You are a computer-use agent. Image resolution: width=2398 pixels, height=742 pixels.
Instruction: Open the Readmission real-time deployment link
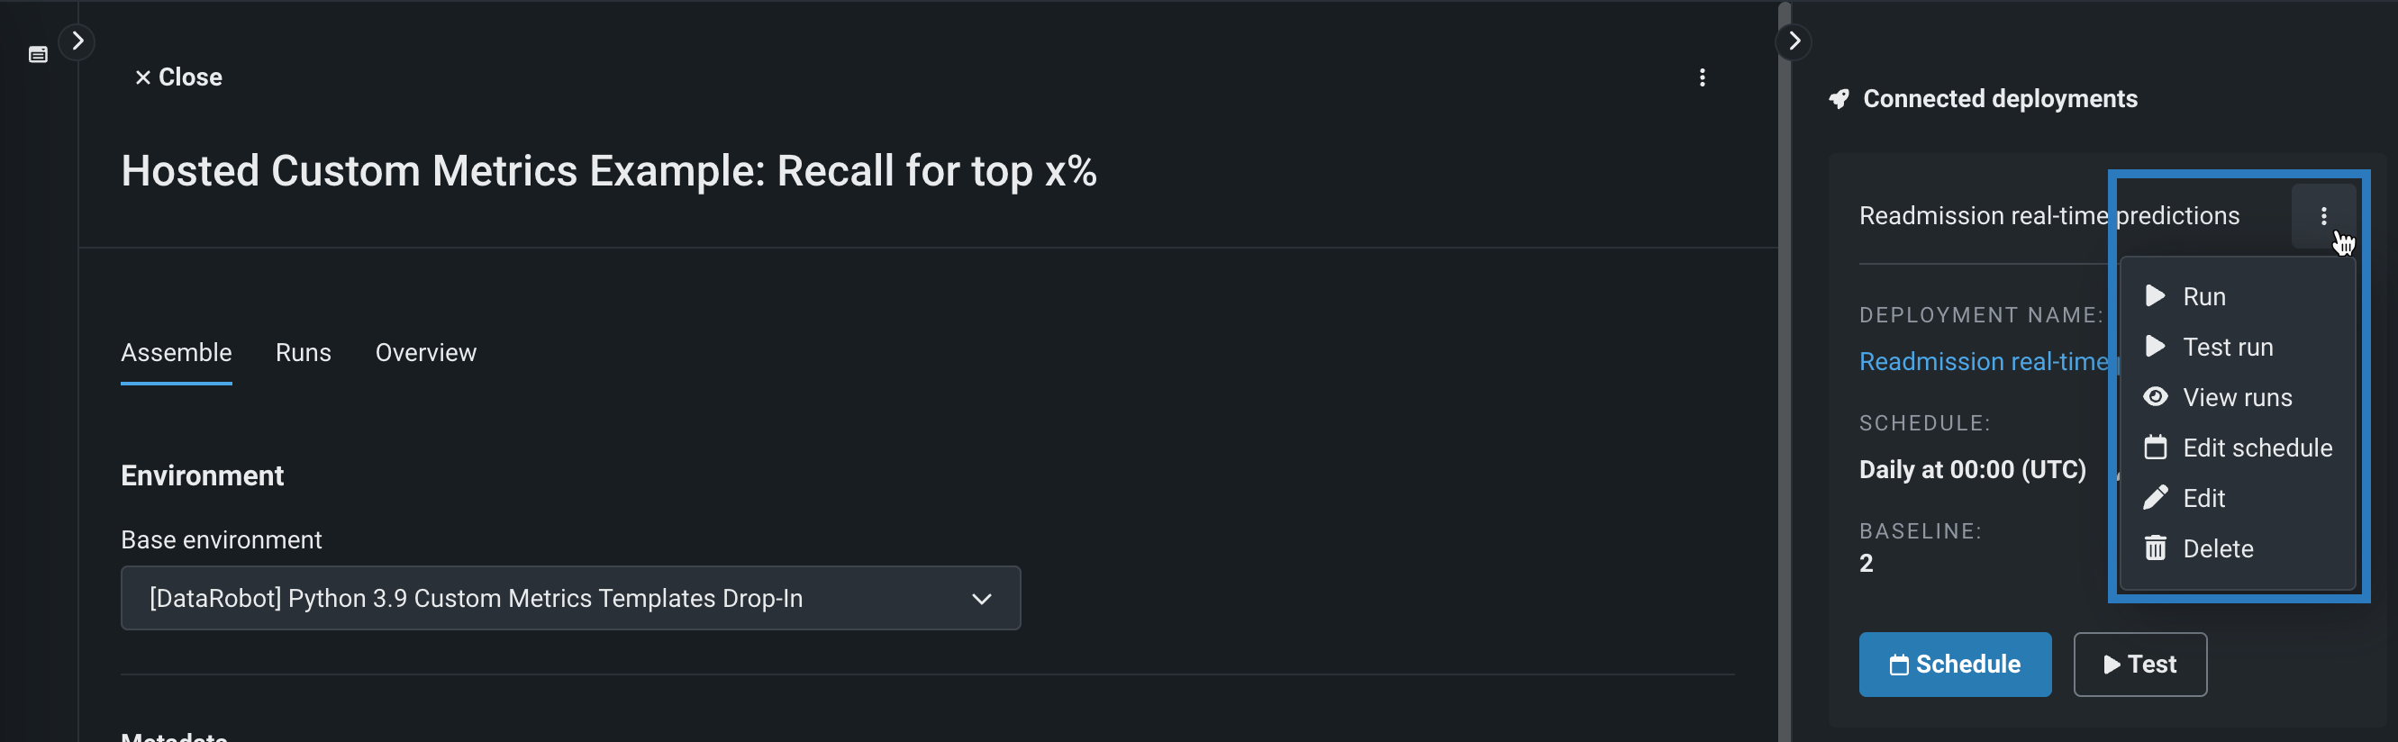1983,361
